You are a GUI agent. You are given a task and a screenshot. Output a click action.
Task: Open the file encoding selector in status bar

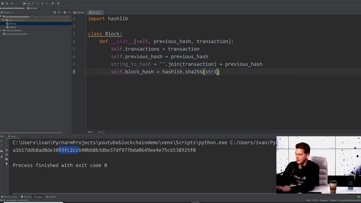coord(315,201)
